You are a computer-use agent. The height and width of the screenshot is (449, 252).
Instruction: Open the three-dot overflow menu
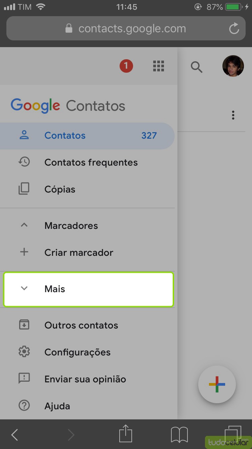(x=233, y=115)
